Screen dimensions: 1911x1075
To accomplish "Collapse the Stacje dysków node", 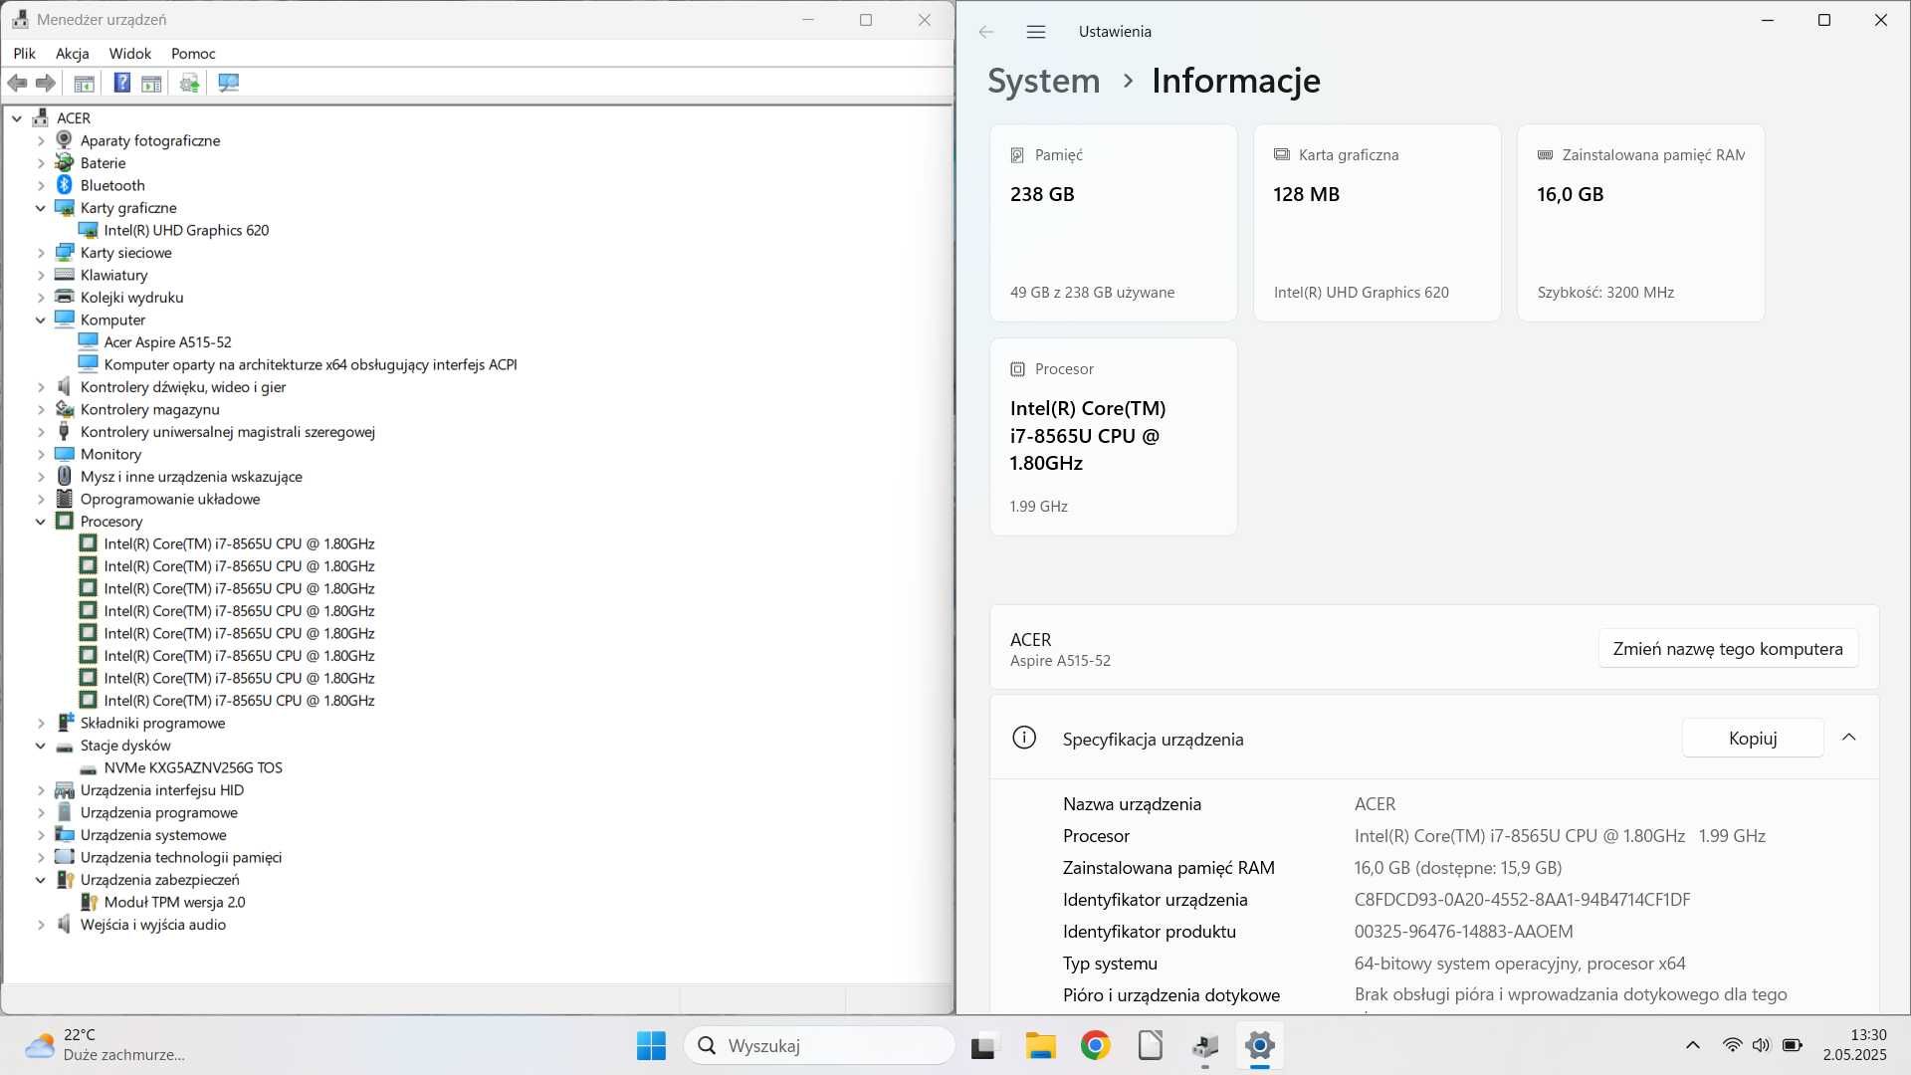I will pyautogui.click(x=41, y=746).
